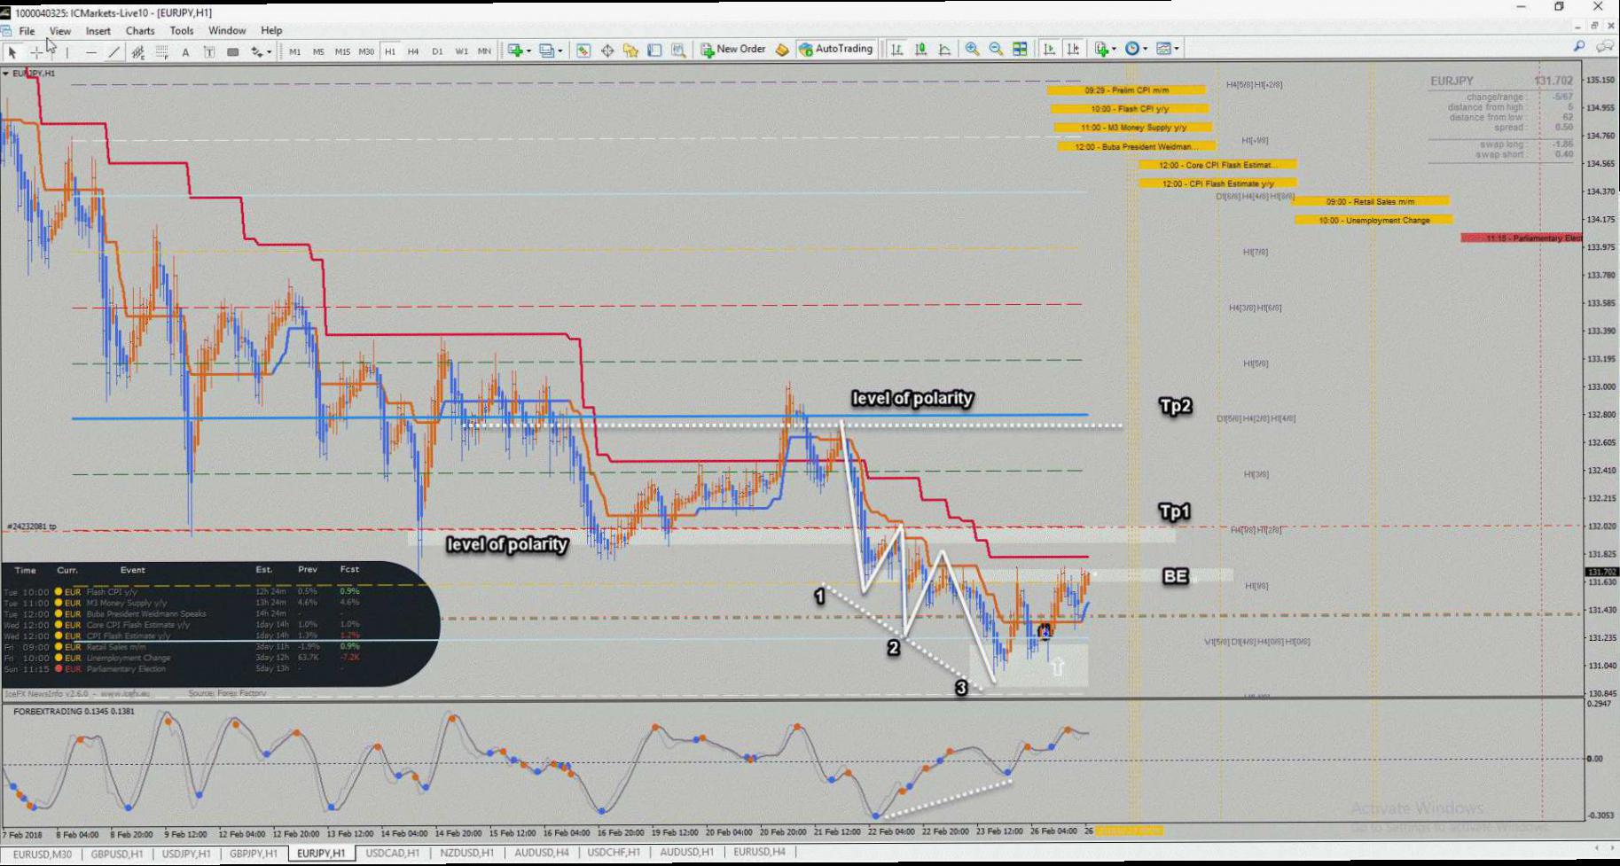Viewport: 1620px width, 866px height.
Task: Zoom out on the chart
Action: (x=997, y=50)
